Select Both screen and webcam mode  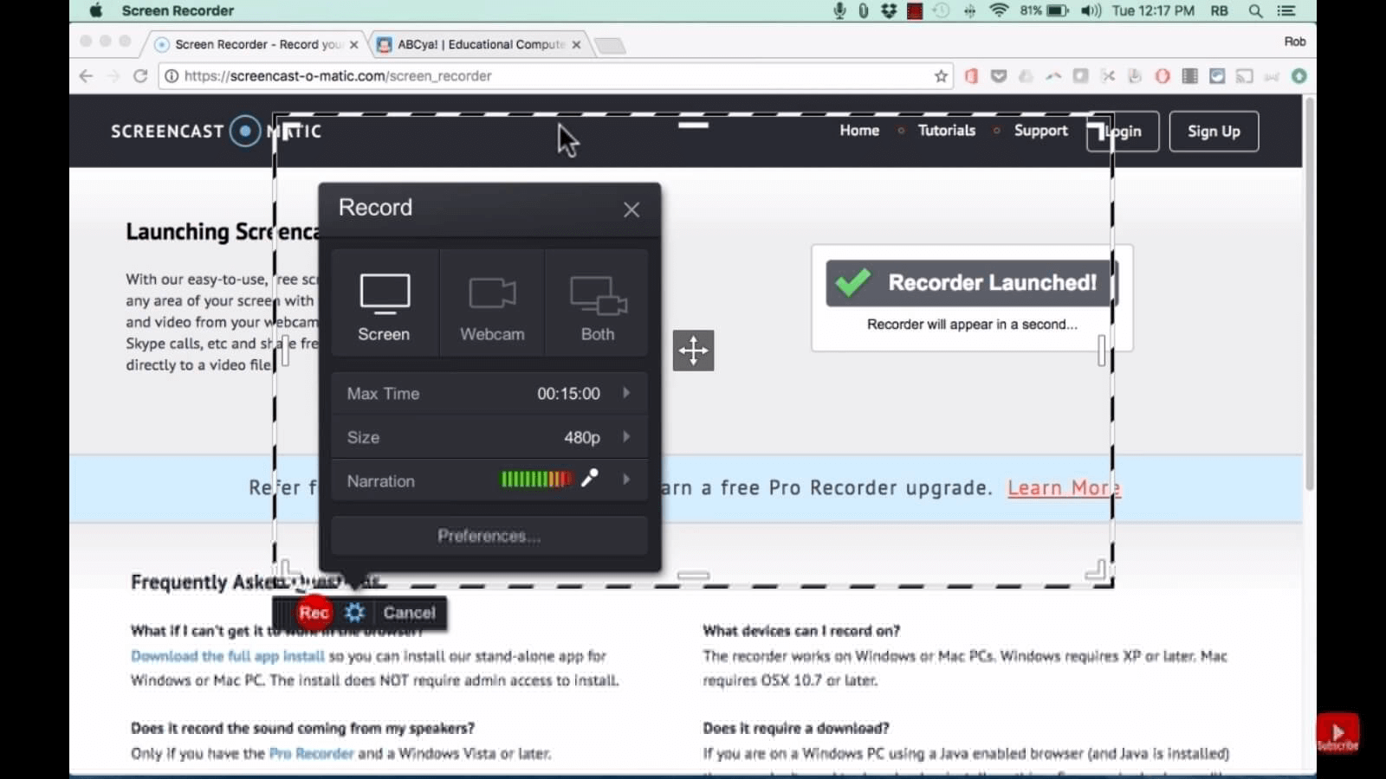click(597, 303)
